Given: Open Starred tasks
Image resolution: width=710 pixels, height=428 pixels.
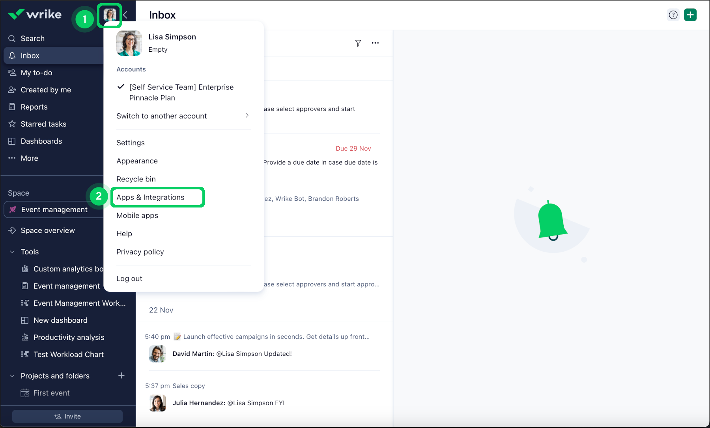Looking at the screenshot, I should point(43,123).
